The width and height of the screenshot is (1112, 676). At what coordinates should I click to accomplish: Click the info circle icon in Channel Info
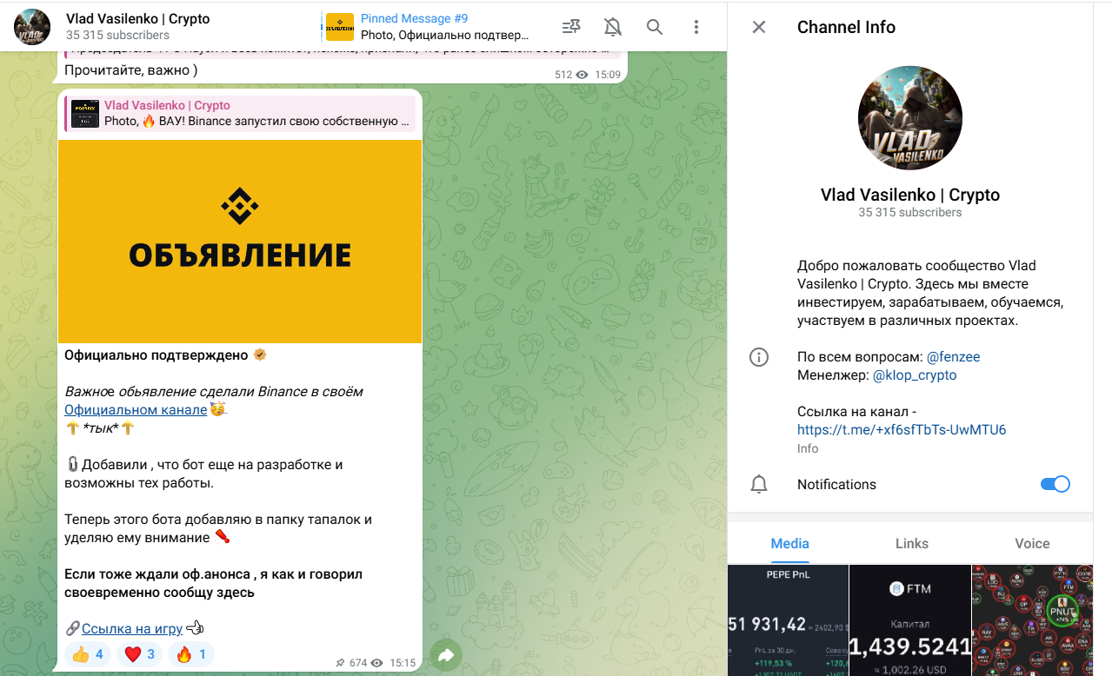(x=759, y=357)
